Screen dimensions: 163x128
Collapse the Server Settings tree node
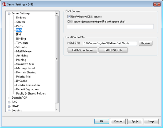(9, 14)
